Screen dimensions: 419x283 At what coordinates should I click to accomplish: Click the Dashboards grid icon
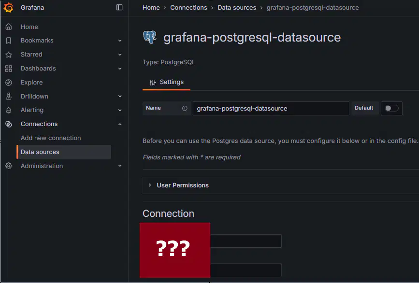pyautogui.click(x=9, y=69)
